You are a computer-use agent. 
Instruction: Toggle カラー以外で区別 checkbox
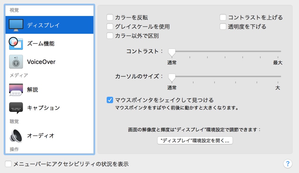coord(110,36)
